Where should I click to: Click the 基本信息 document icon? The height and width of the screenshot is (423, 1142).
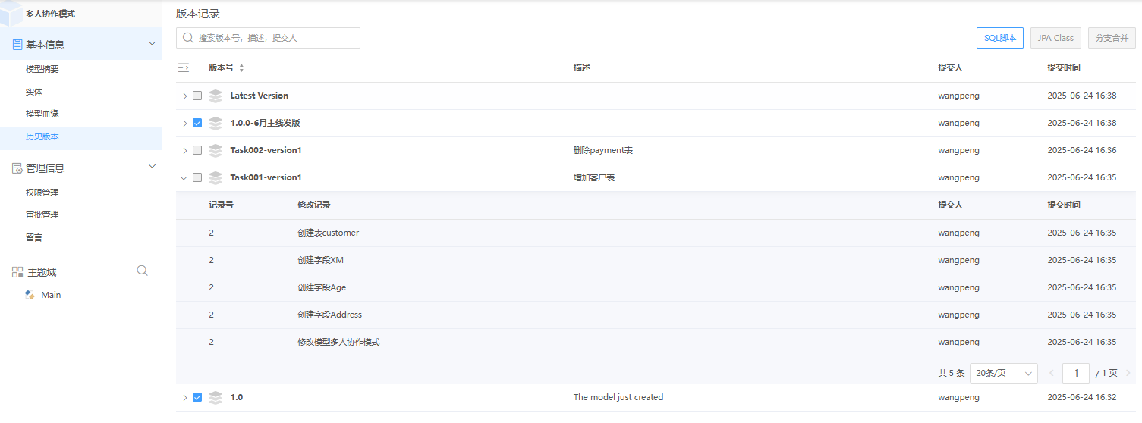(17, 44)
